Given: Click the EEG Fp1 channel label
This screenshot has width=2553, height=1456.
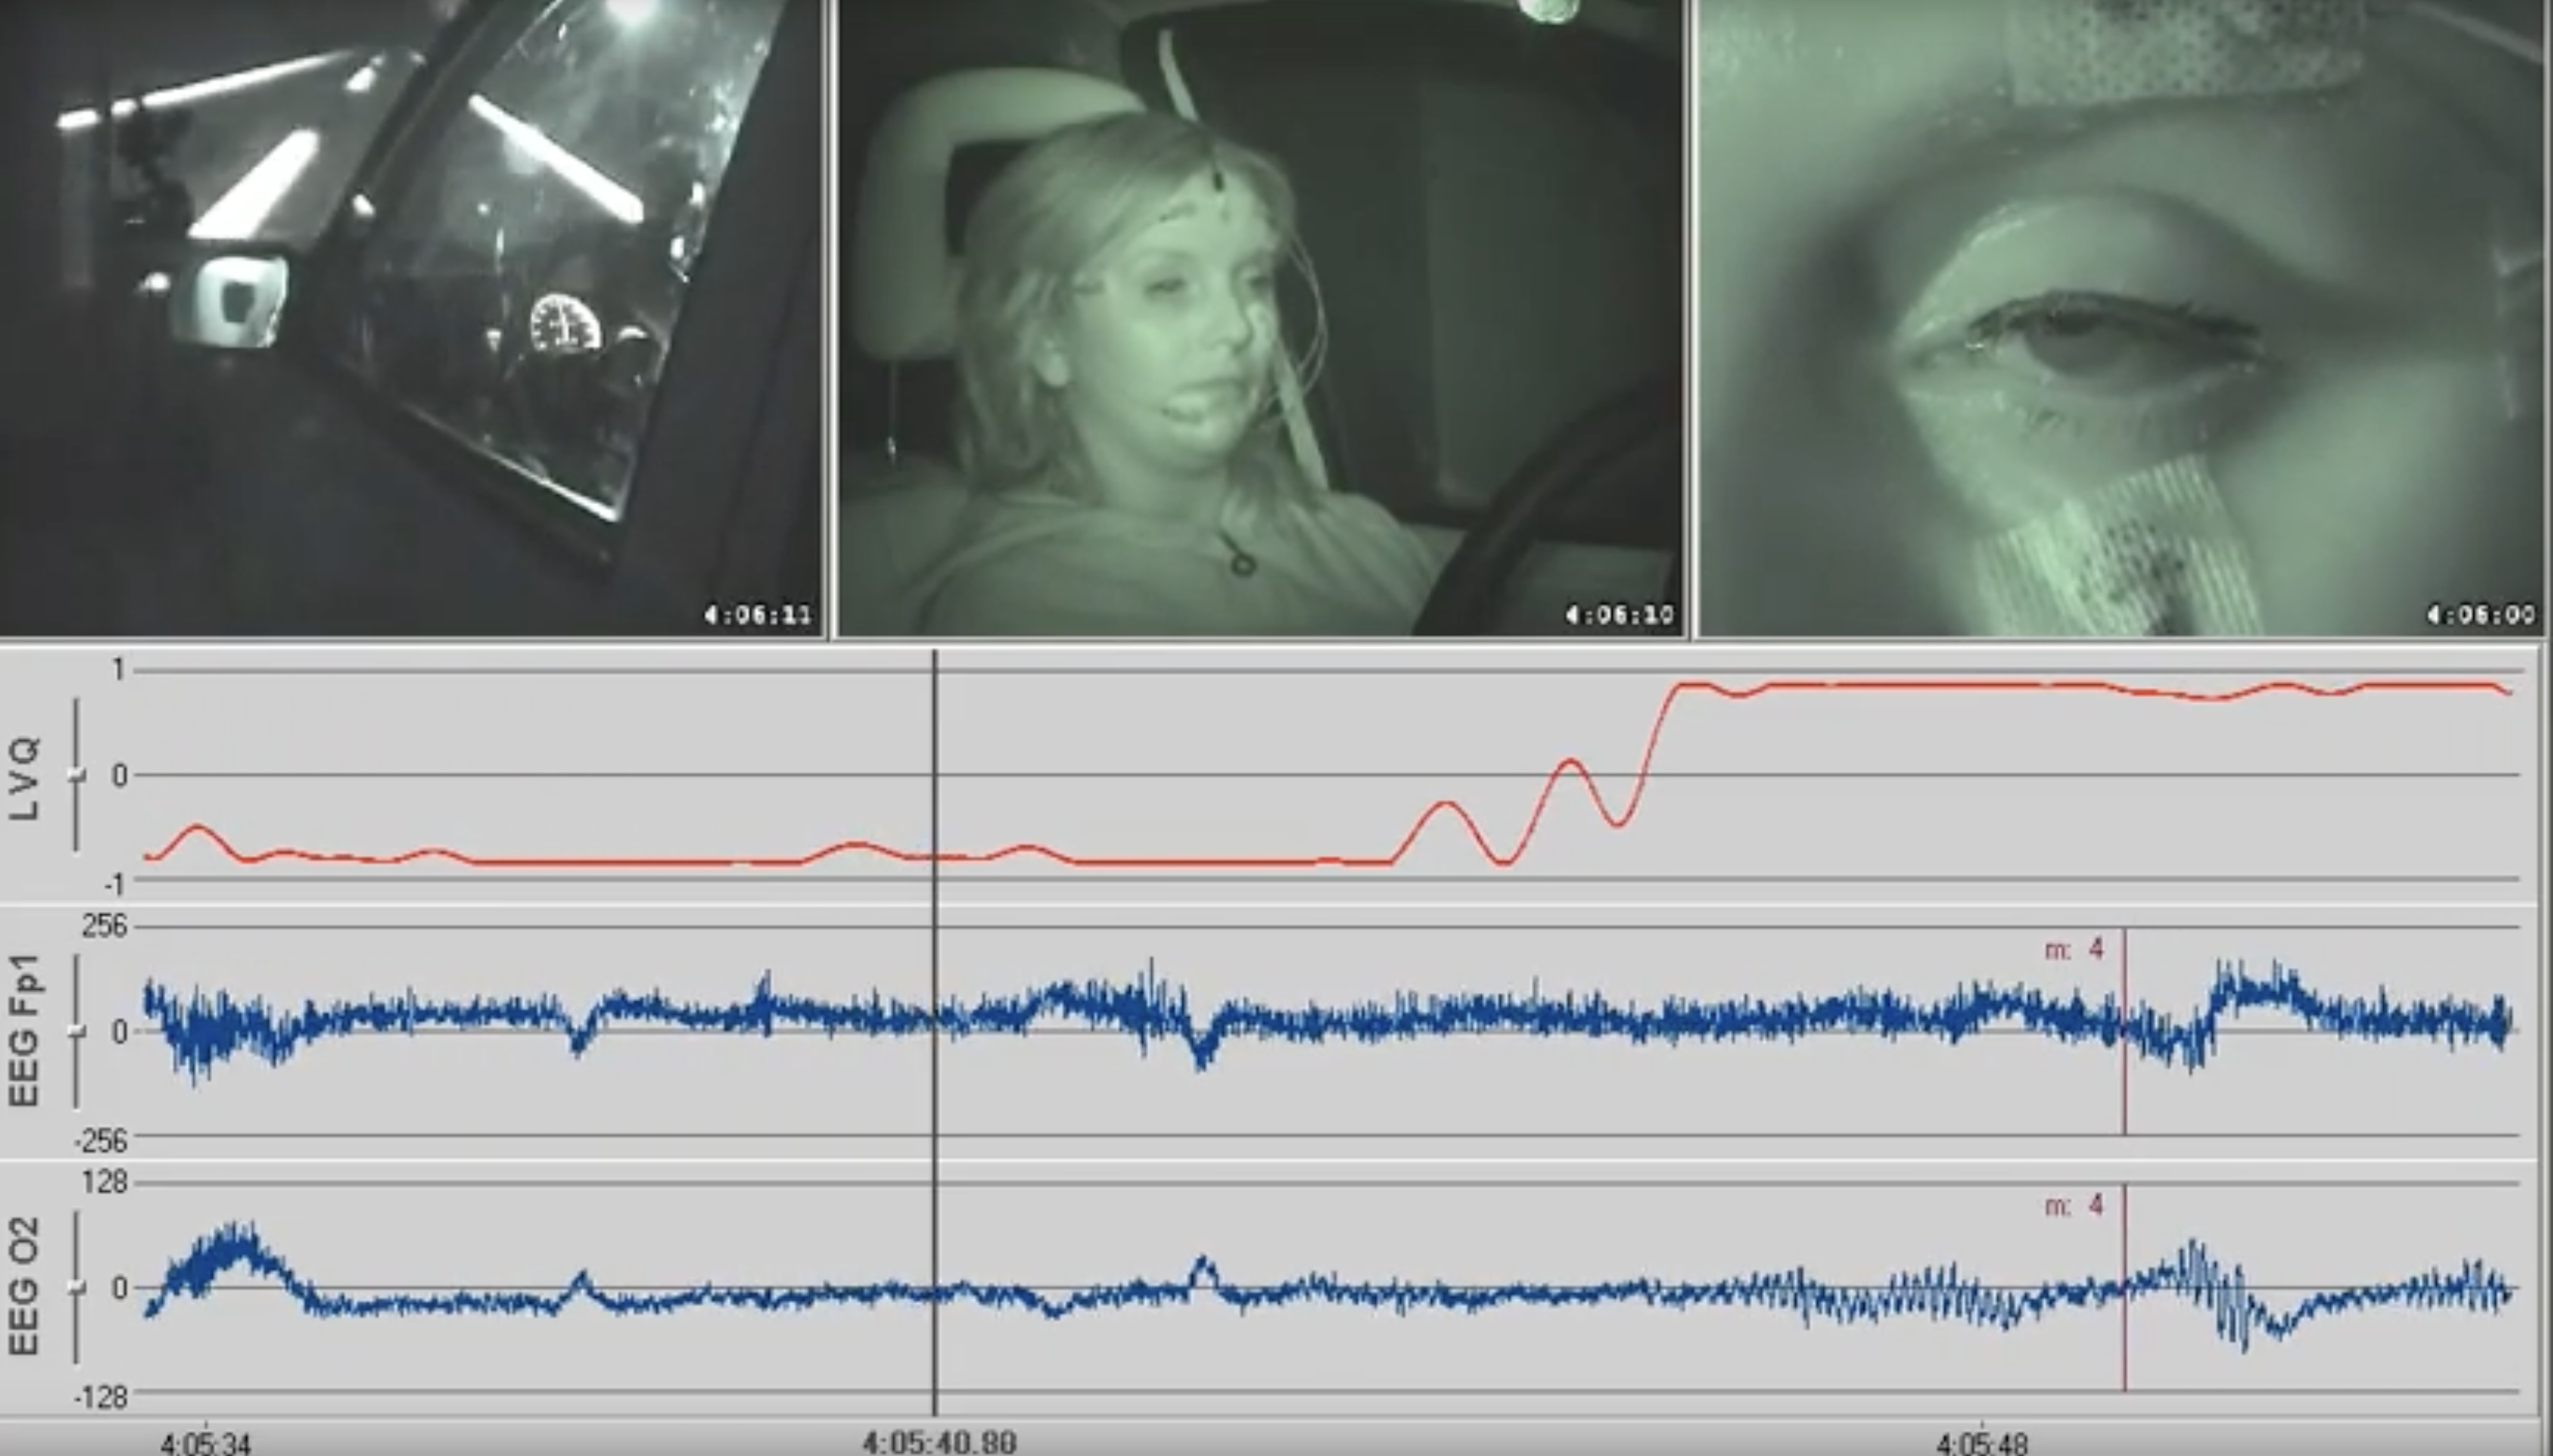Looking at the screenshot, I should [24, 1030].
